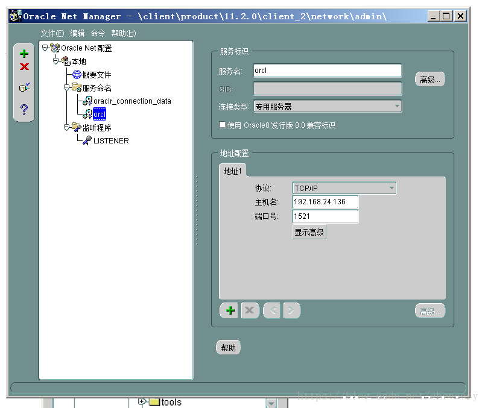Open the 文件(F) menu
This screenshot has width=485, height=408.
(52, 33)
